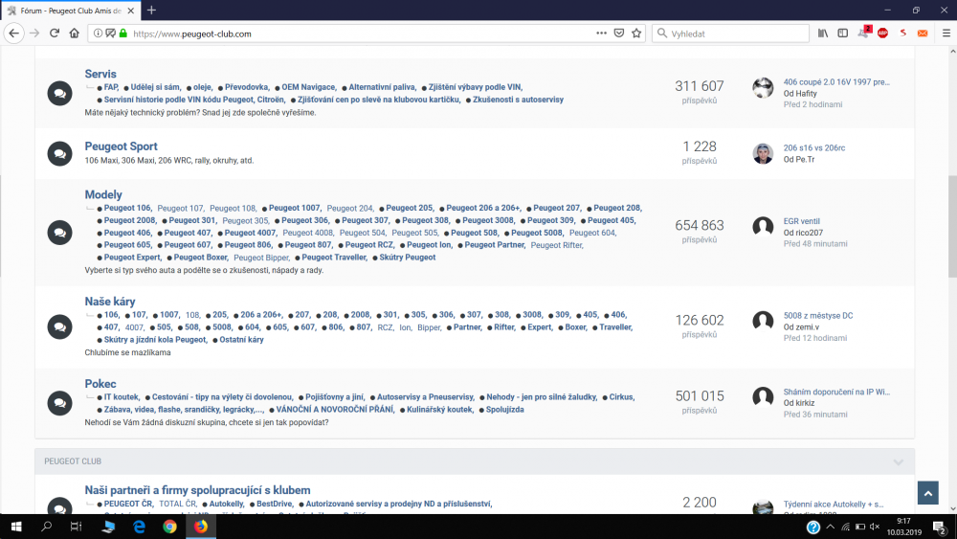Screen dimensions: 957x539
Task: Select the Fórum - Peugeot Club tab
Action: (x=71, y=11)
